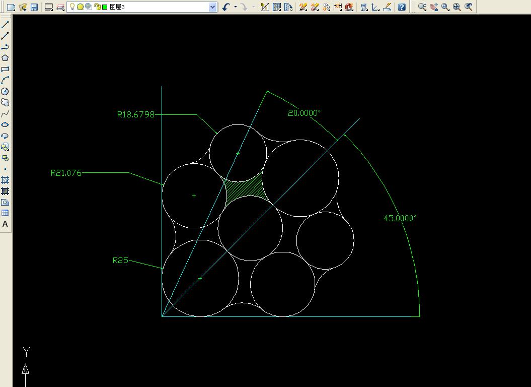Select the Polygon tool

pyautogui.click(x=5, y=58)
